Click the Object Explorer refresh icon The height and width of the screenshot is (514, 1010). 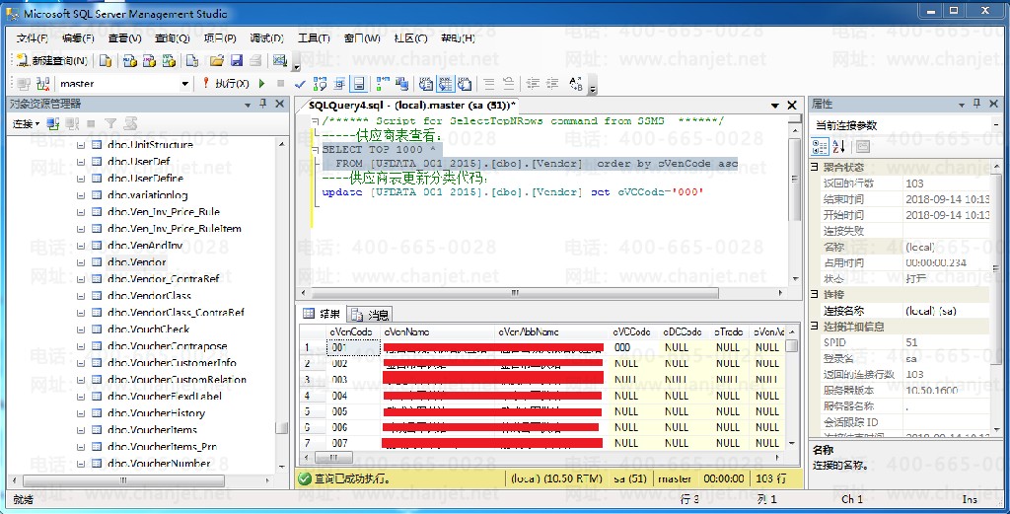click(131, 123)
